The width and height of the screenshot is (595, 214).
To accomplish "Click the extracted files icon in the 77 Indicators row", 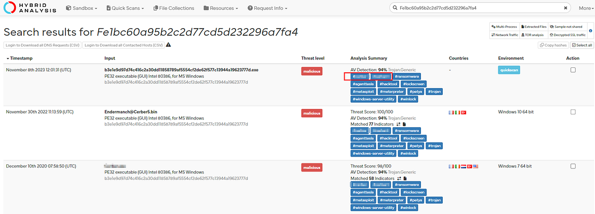I will (x=405, y=124).
